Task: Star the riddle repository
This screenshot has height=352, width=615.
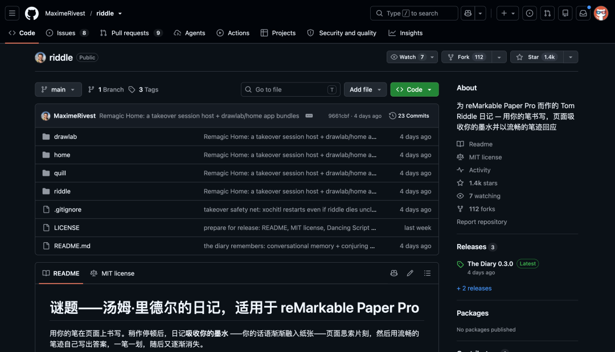Action: (x=537, y=57)
